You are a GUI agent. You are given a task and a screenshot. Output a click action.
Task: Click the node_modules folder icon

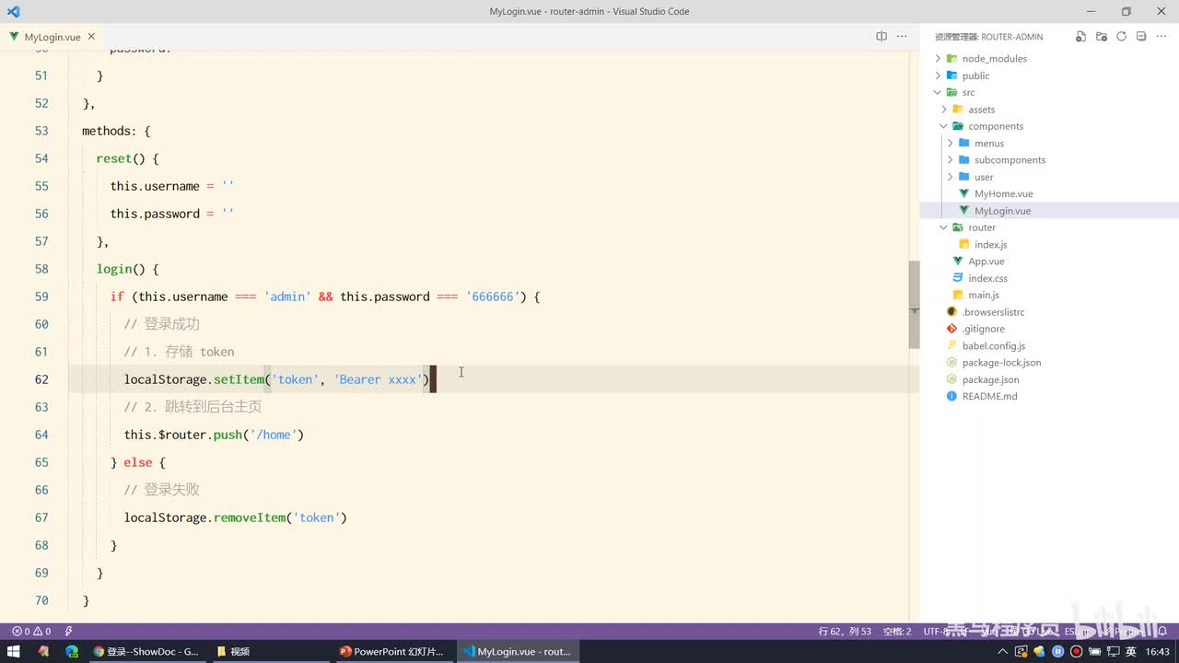tap(952, 58)
